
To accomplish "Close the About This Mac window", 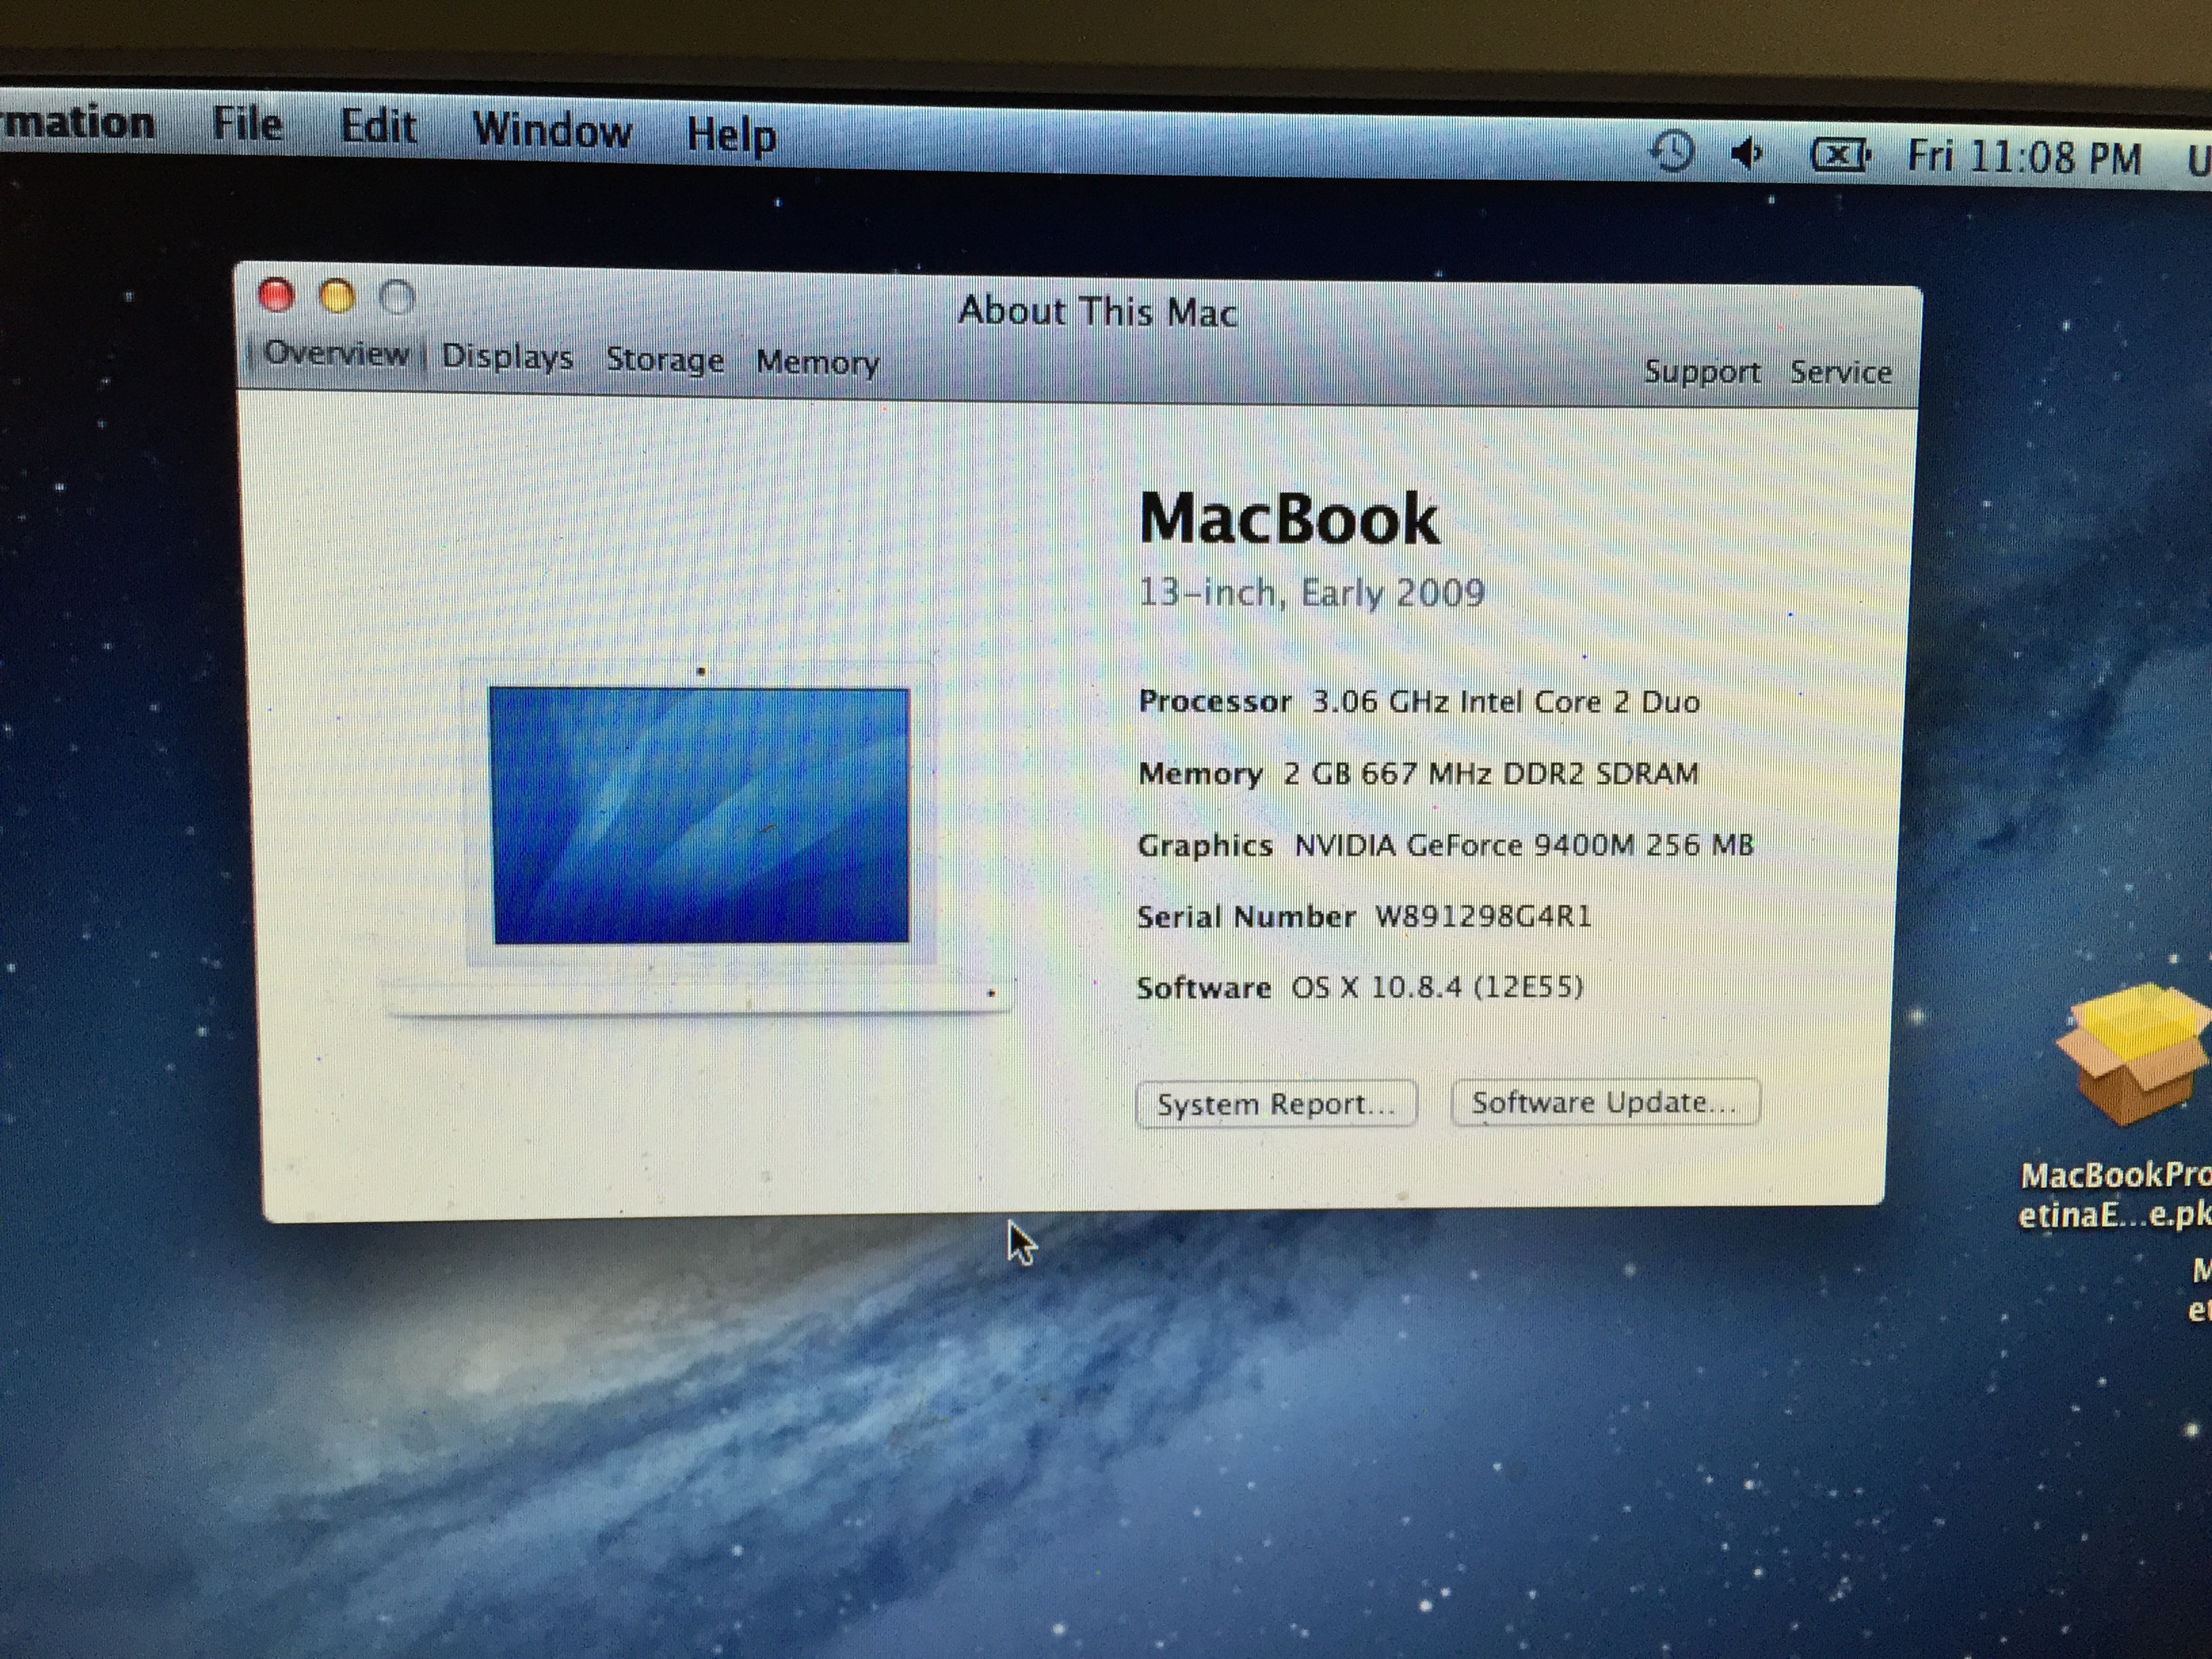I will [276, 295].
